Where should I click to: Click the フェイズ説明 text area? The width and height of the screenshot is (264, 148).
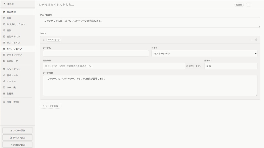[x=150, y=22]
